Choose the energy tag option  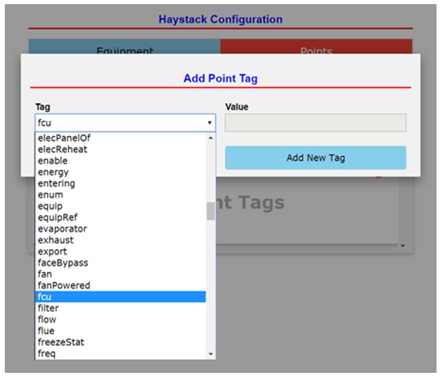pyautogui.click(x=121, y=172)
